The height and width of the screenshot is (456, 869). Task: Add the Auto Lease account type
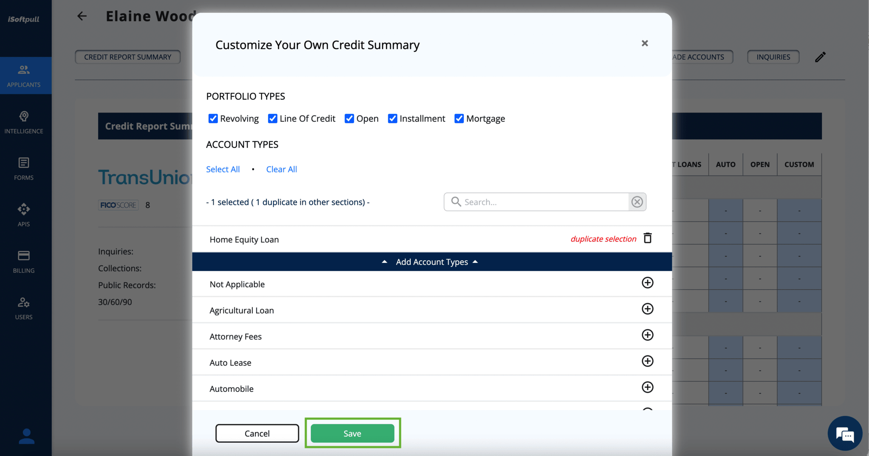(647, 361)
